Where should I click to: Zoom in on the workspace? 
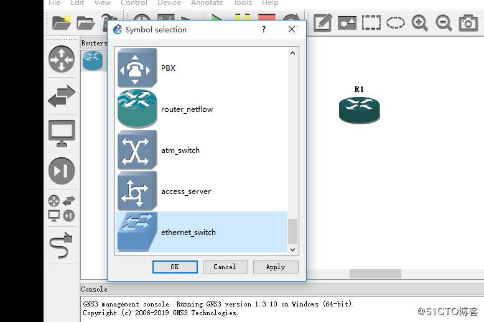[419, 23]
